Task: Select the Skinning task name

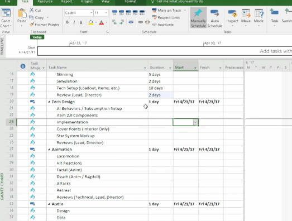Action: [65, 74]
